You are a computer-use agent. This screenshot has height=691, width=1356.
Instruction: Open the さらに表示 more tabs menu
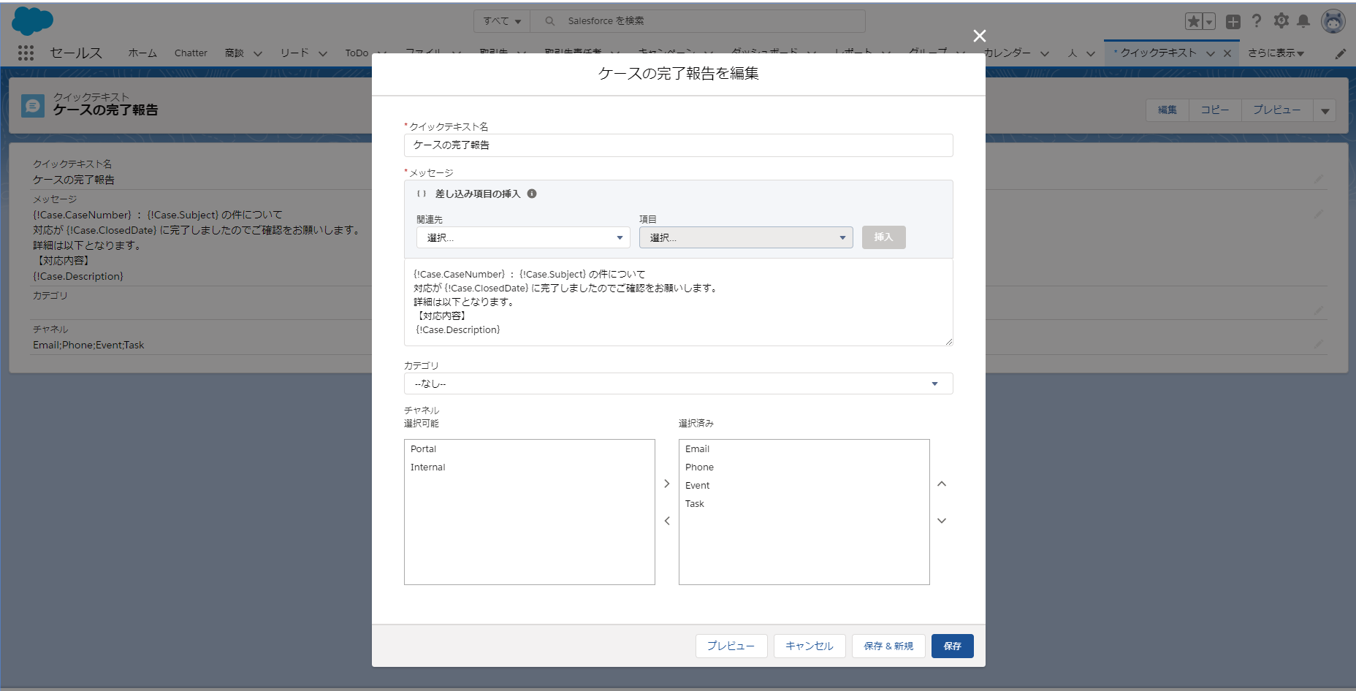click(x=1276, y=53)
